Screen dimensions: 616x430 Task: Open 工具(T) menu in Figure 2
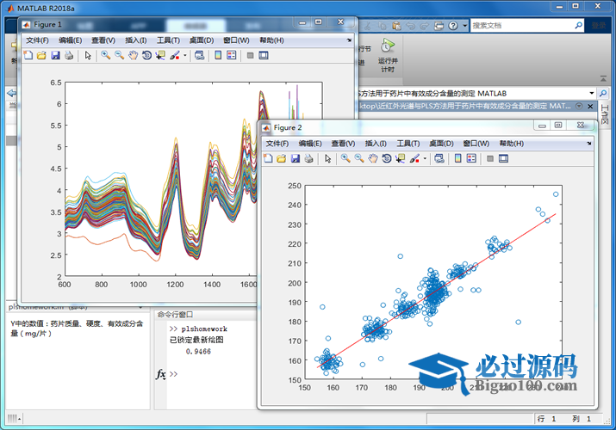coord(408,144)
